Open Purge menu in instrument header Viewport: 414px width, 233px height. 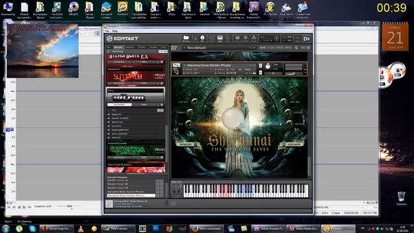pos(247,69)
